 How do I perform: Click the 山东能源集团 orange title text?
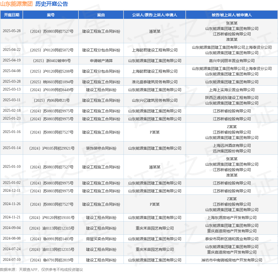[x=16, y=4]
